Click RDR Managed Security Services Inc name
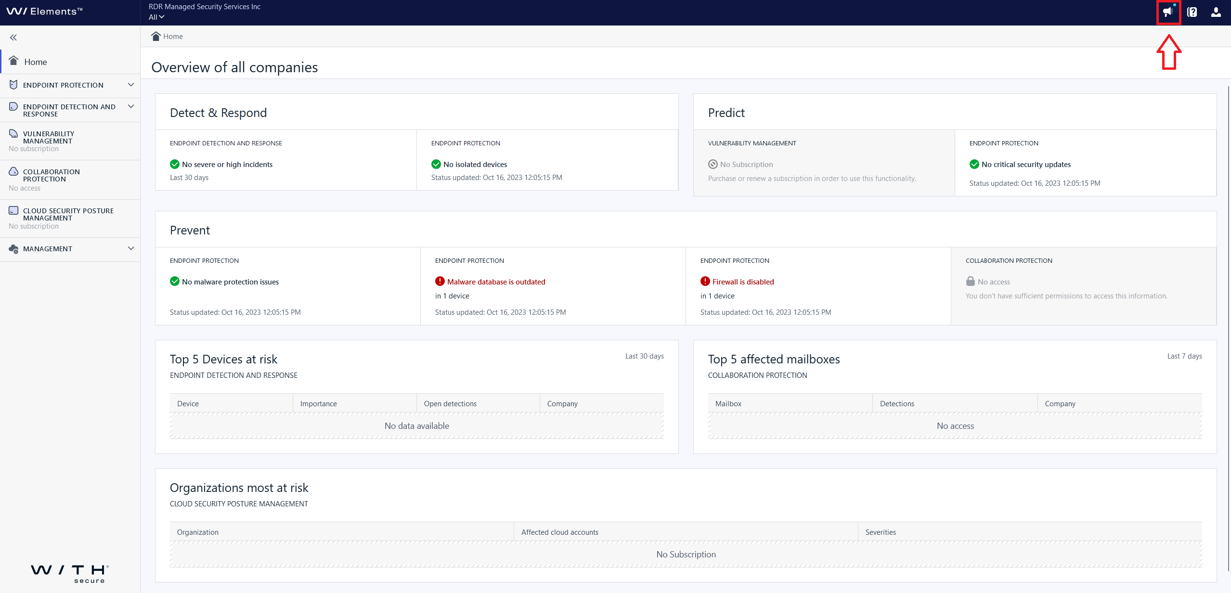Screen dimensions: 1231x593 (x=205, y=7)
